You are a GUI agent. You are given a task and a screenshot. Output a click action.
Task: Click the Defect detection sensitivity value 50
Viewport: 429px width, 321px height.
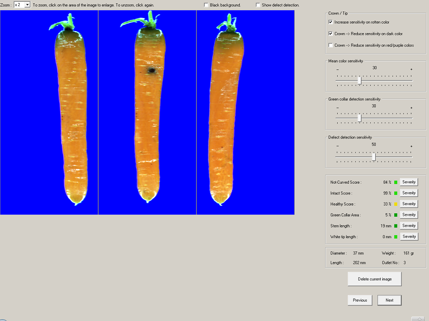point(374,145)
